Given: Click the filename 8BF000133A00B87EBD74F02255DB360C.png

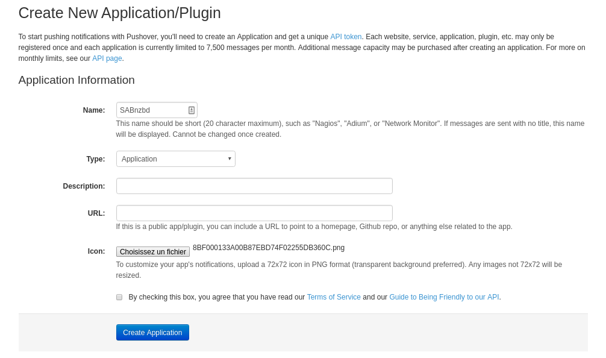Looking at the screenshot, I should click(269, 248).
